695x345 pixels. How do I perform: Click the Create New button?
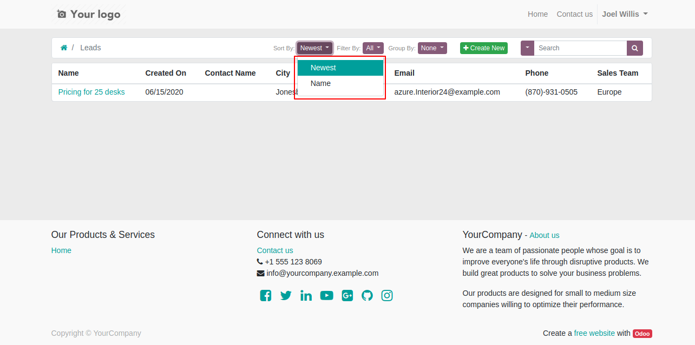pyautogui.click(x=483, y=48)
